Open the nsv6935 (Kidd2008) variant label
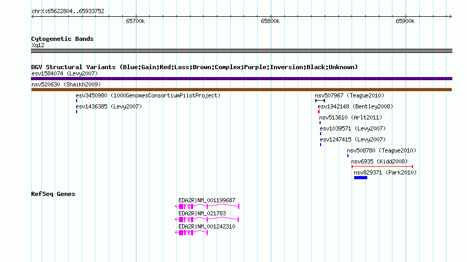 point(379,161)
